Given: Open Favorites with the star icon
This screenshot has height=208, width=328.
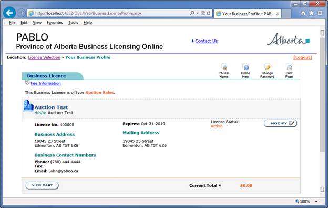Looking at the screenshot, I should [x=312, y=13].
